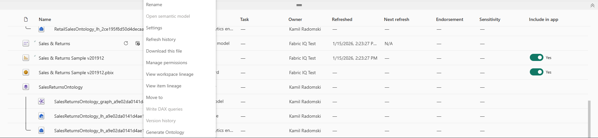Viewport: 598px width, 138px height.
Task: Click Manage permissions in the menu
Action: click(167, 63)
